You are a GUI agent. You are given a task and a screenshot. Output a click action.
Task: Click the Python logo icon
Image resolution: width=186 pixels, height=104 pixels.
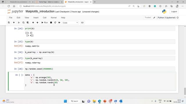click(164, 12)
